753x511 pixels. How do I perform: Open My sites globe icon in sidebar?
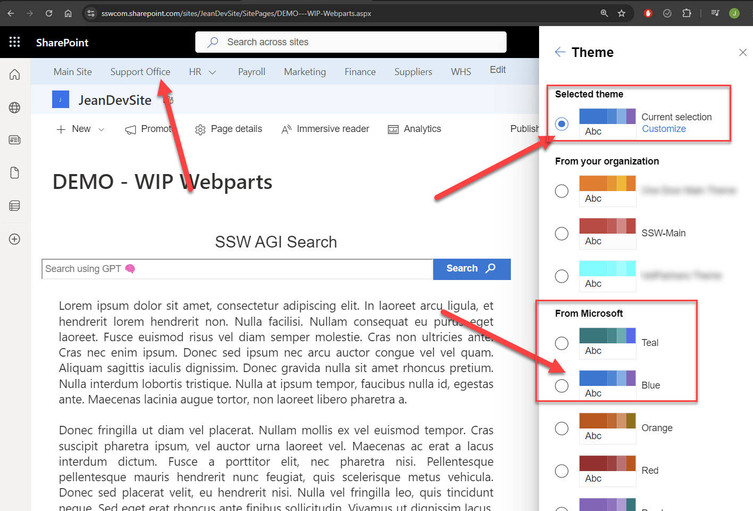tap(15, 108)
